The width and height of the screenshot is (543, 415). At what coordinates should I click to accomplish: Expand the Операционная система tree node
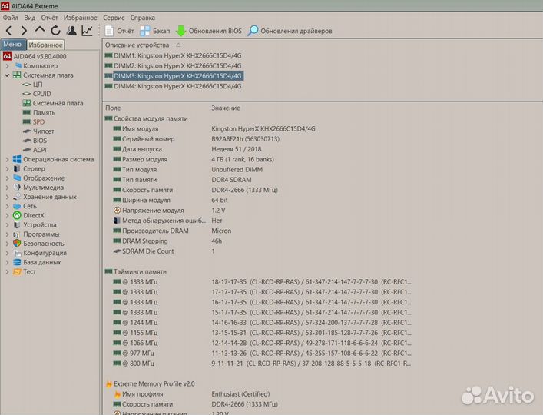click(7, 159)
